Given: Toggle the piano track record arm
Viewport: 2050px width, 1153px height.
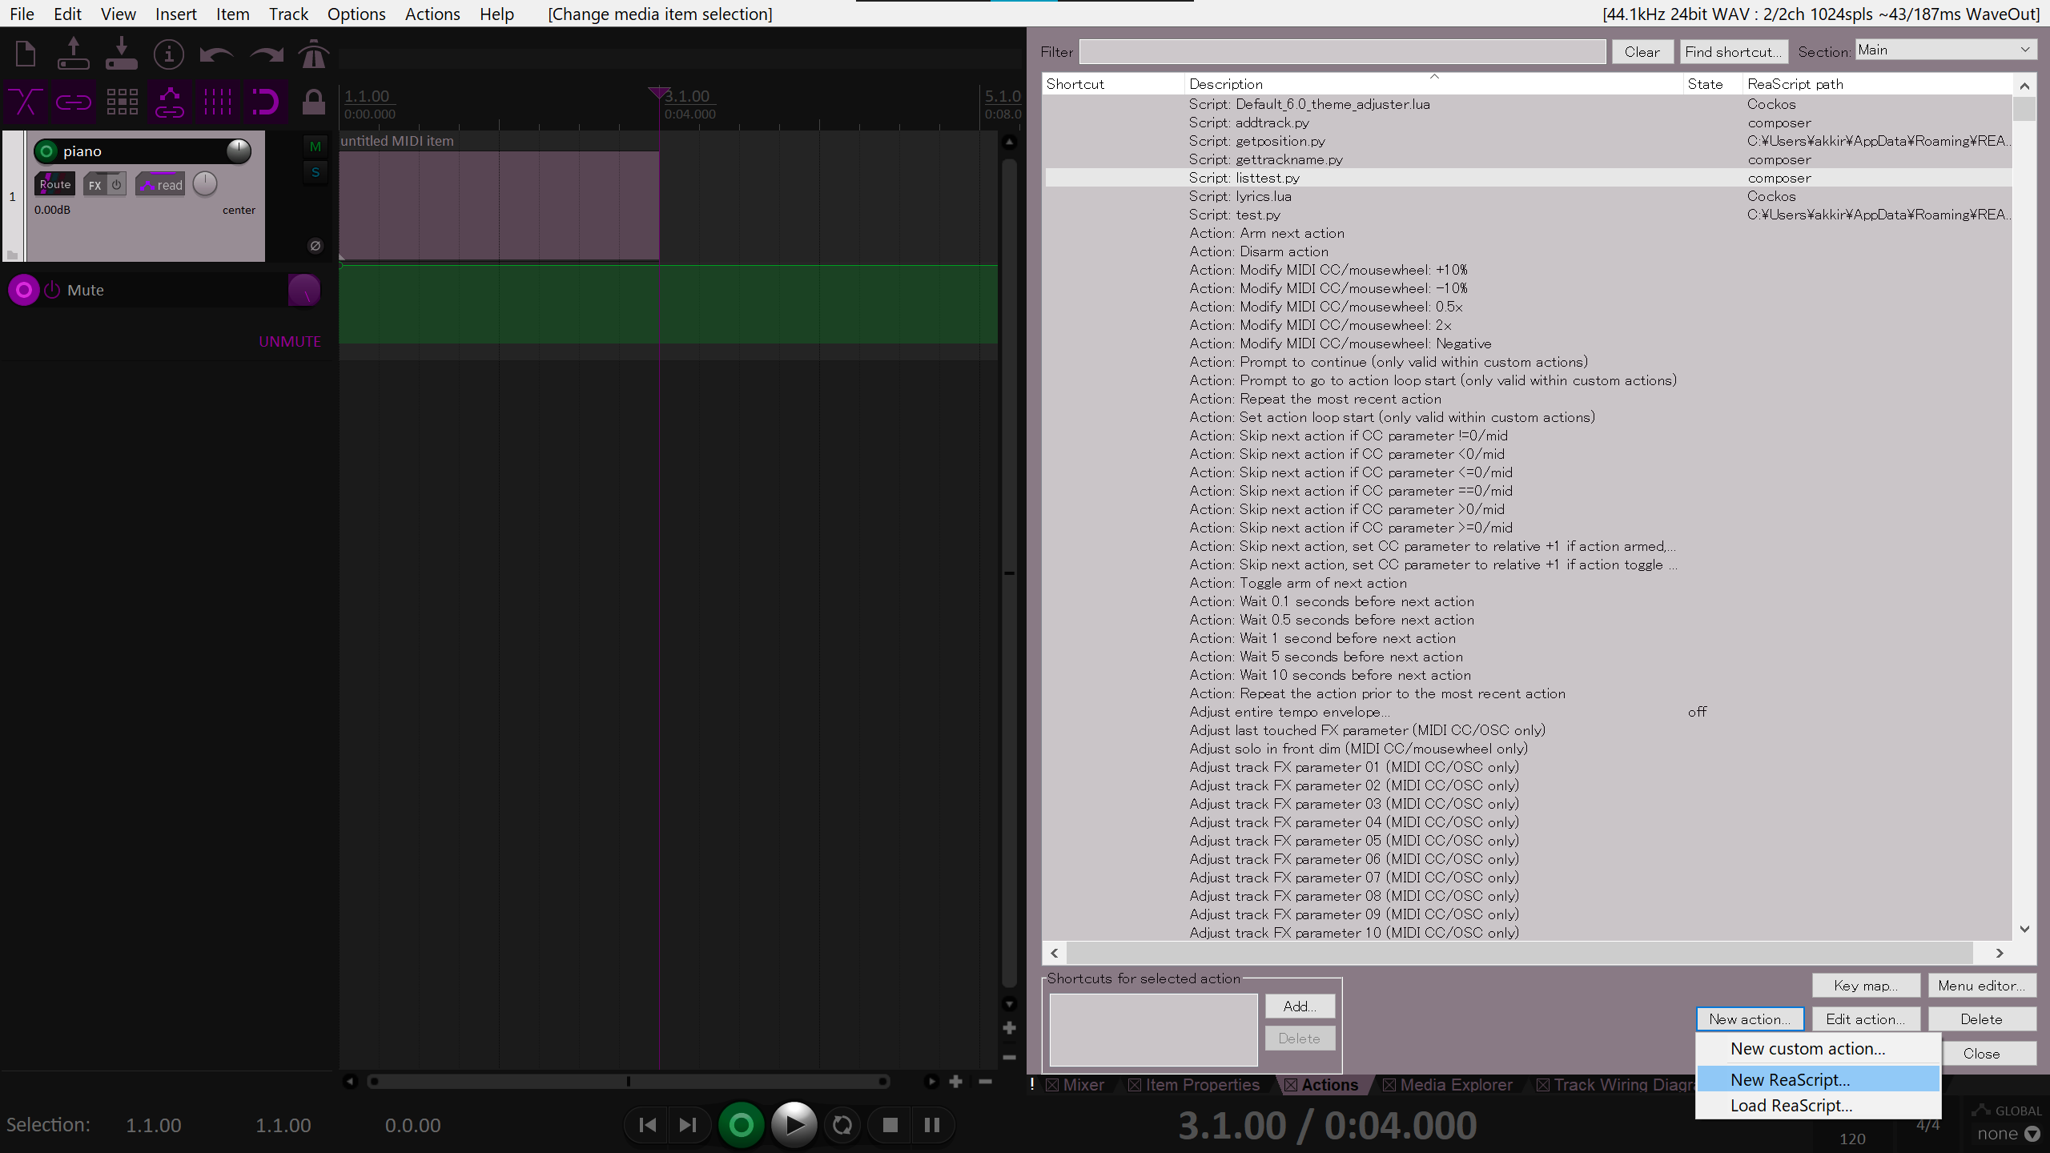Looking at the screenshot, I should click(46, 151).
